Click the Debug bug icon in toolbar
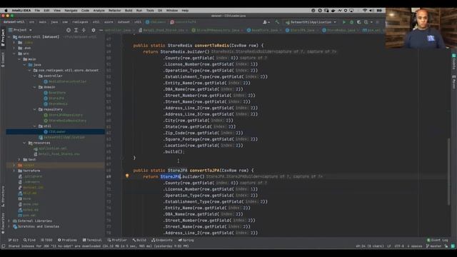This screenshot has width=457, height=257. [351, 22]
